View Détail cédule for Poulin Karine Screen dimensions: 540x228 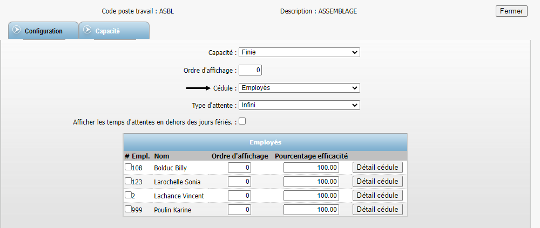click(x=377, y=209)
